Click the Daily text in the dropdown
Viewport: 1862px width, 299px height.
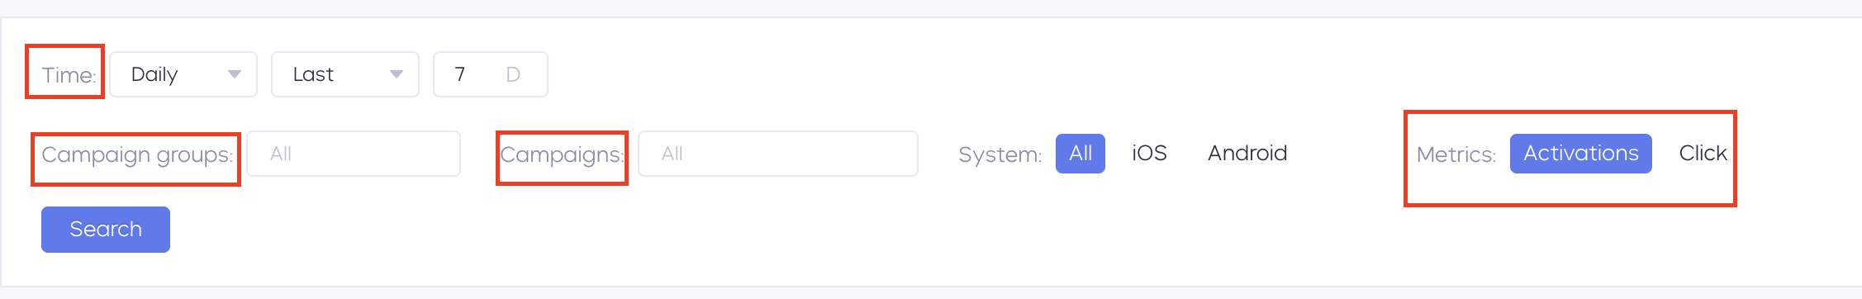click(x=154, y=74)
